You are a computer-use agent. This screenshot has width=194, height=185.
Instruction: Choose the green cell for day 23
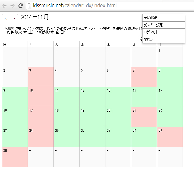(15, 137)
